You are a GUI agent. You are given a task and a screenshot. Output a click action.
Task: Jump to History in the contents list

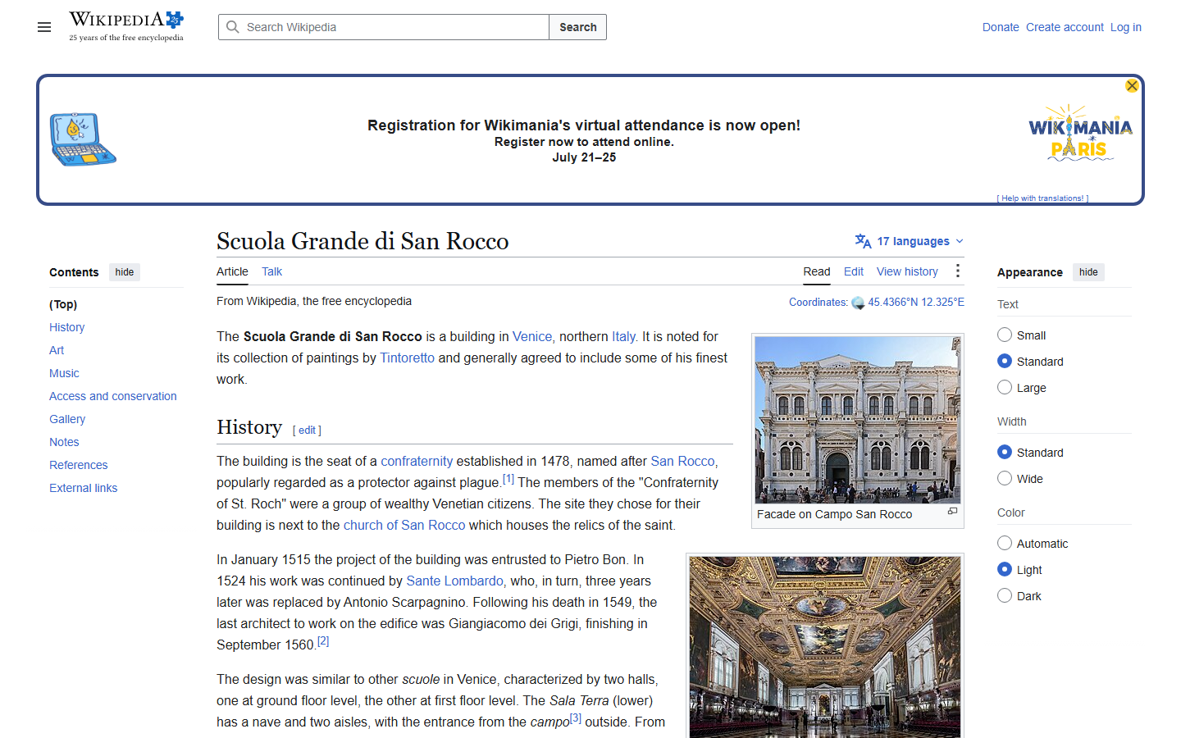click(66, 327)
